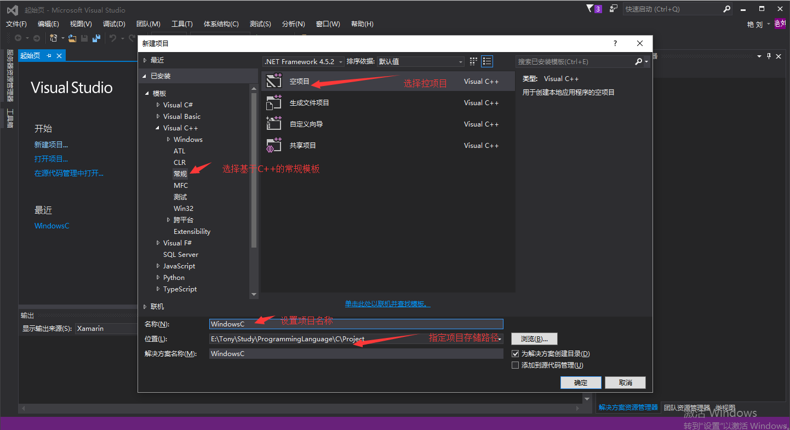Click the Navigate Backward toolbar arrow
The height and width of the screenshot is (430, 790).
click(x=18, y=38)
